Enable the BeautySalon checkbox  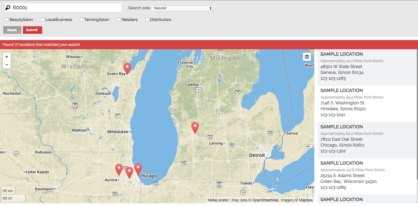click(7, 19)
